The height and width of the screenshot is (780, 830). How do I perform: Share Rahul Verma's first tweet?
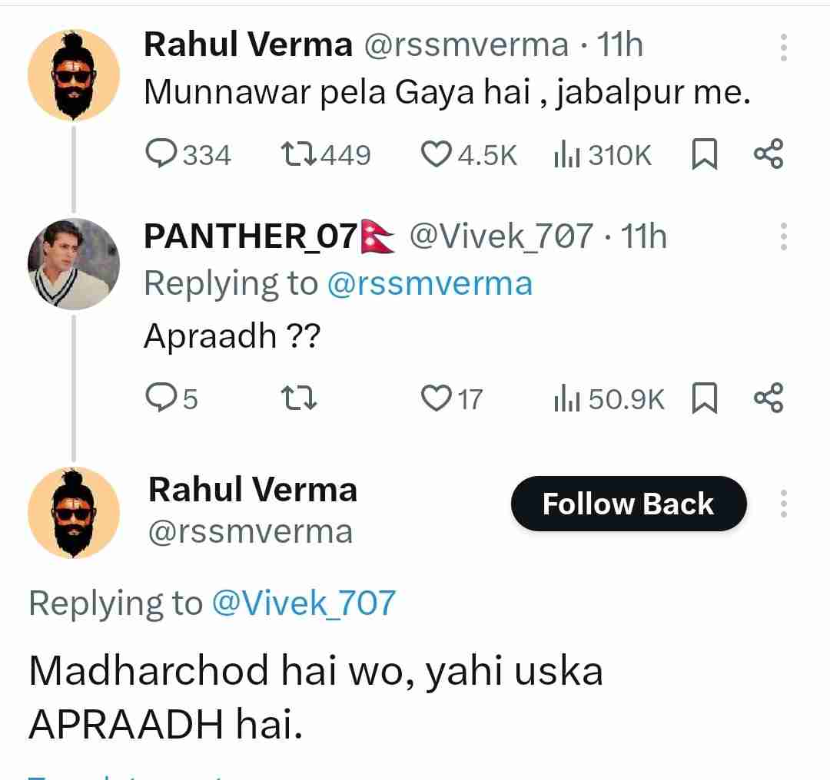769,154
